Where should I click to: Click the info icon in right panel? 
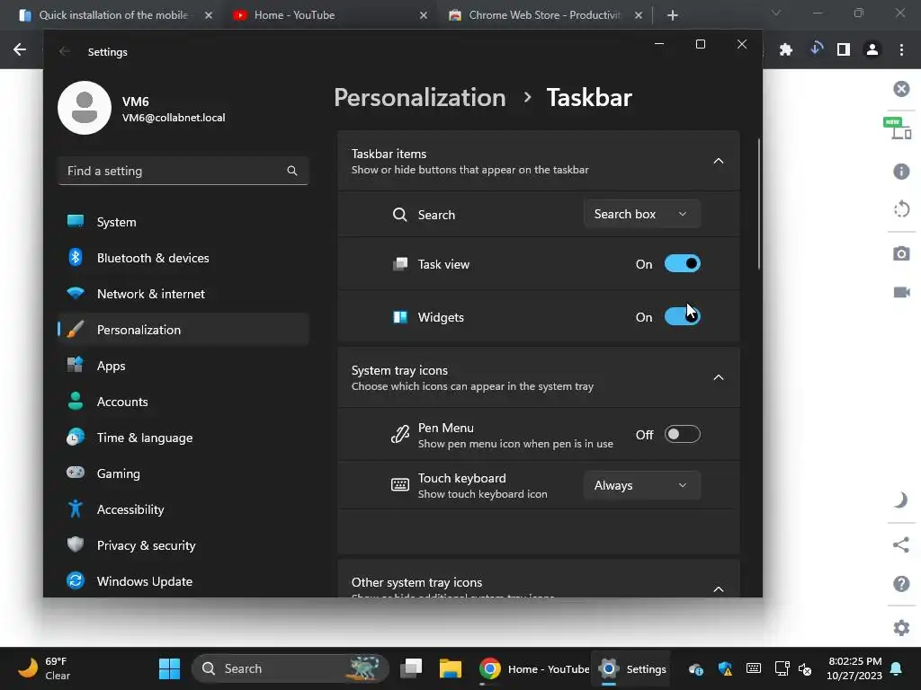(901, 171)
